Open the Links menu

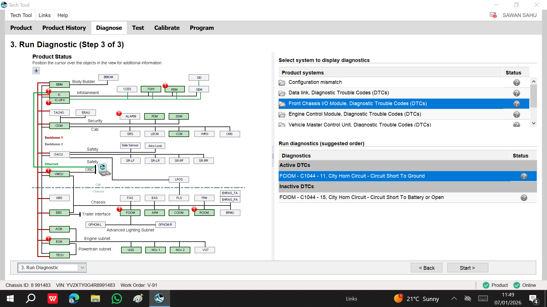point(44,15)
